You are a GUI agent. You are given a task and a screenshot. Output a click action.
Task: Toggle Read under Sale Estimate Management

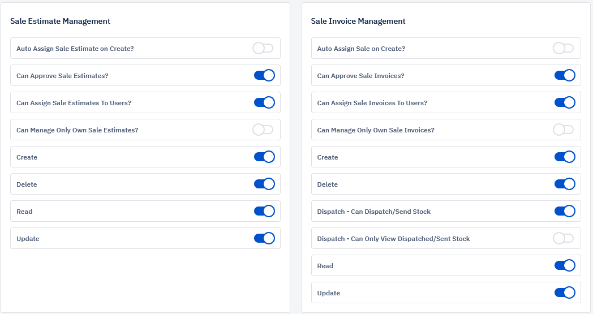pos(264,211)
